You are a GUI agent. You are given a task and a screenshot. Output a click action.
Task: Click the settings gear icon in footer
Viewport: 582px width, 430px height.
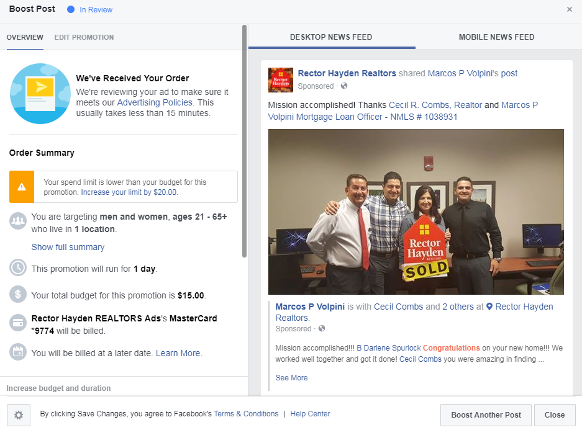click(x=19, y=415)
